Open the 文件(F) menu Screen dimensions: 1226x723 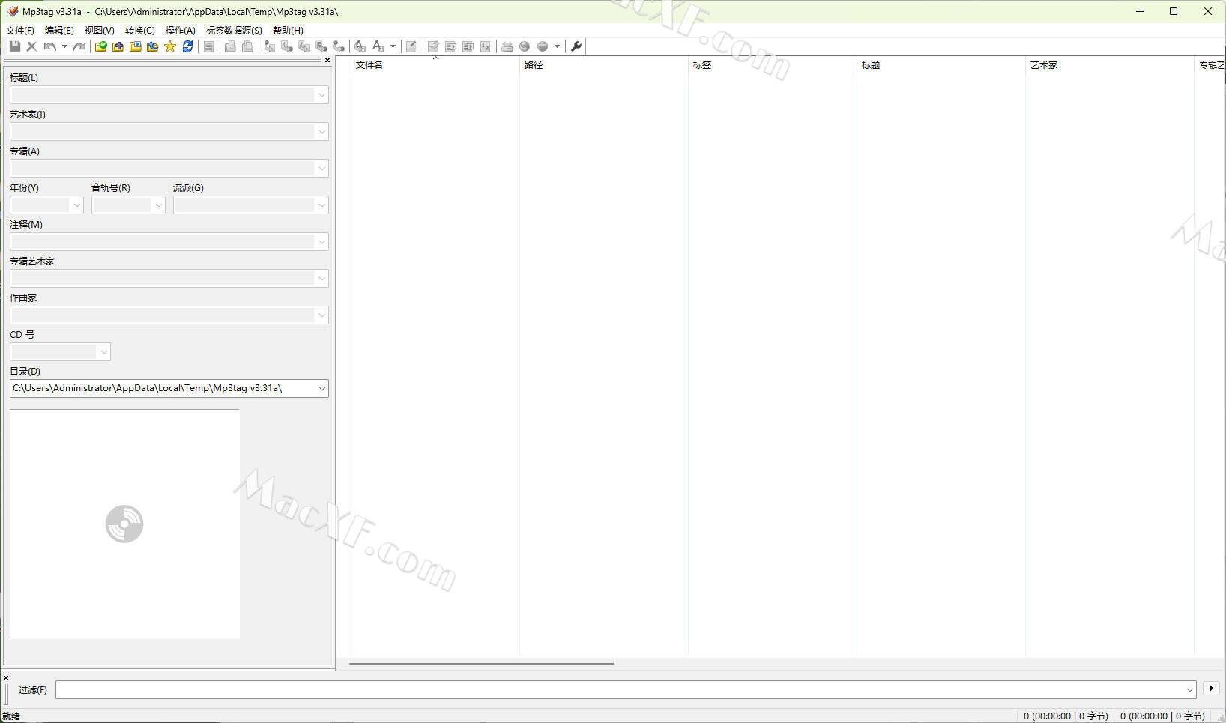20,31
